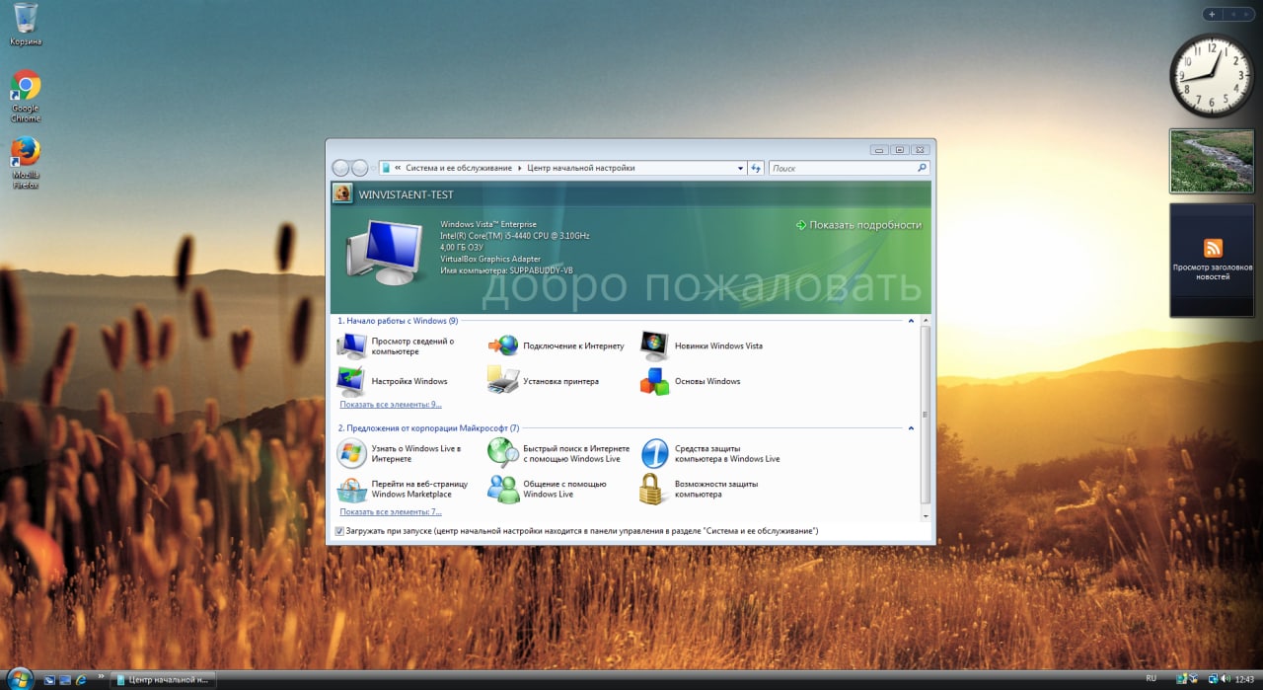Click inside the 'Поиск' search box
The height and width of the screenshot is (690, 1263).
pyautogui.click(x=849, y=168)
